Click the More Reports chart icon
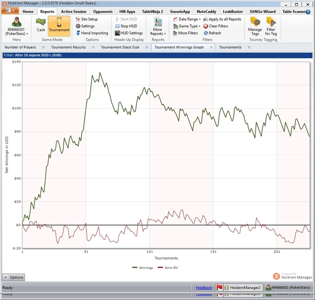The image size is (315, 300). click(x=158, y=22)
